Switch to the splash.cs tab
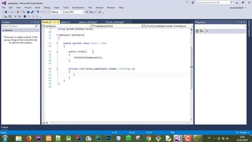The height and width of the screenshot is (142, 252). tap(65, 22)
